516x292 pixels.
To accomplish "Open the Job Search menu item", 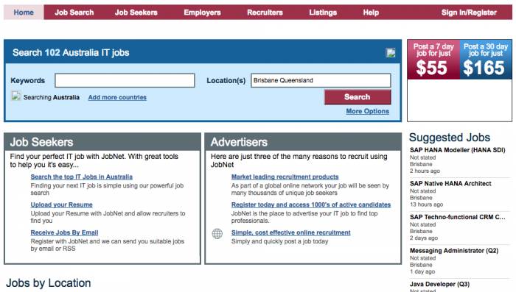I will pyautogui.click(x=74, y=13).
